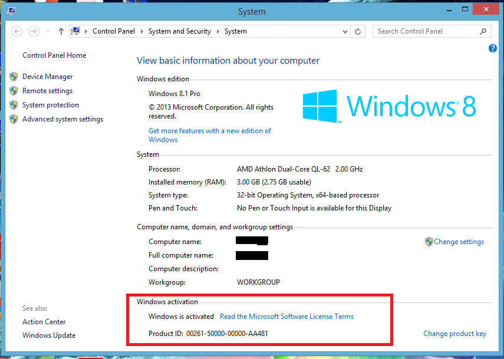Open System protection link
This screenshot has height=359, width=504.
(x=51, y=105)
